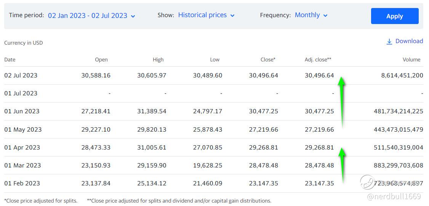This screenshot has height=206, width=429.
Task: Select the 02 Jul 2023 row date
Action: tap(21, 76)
